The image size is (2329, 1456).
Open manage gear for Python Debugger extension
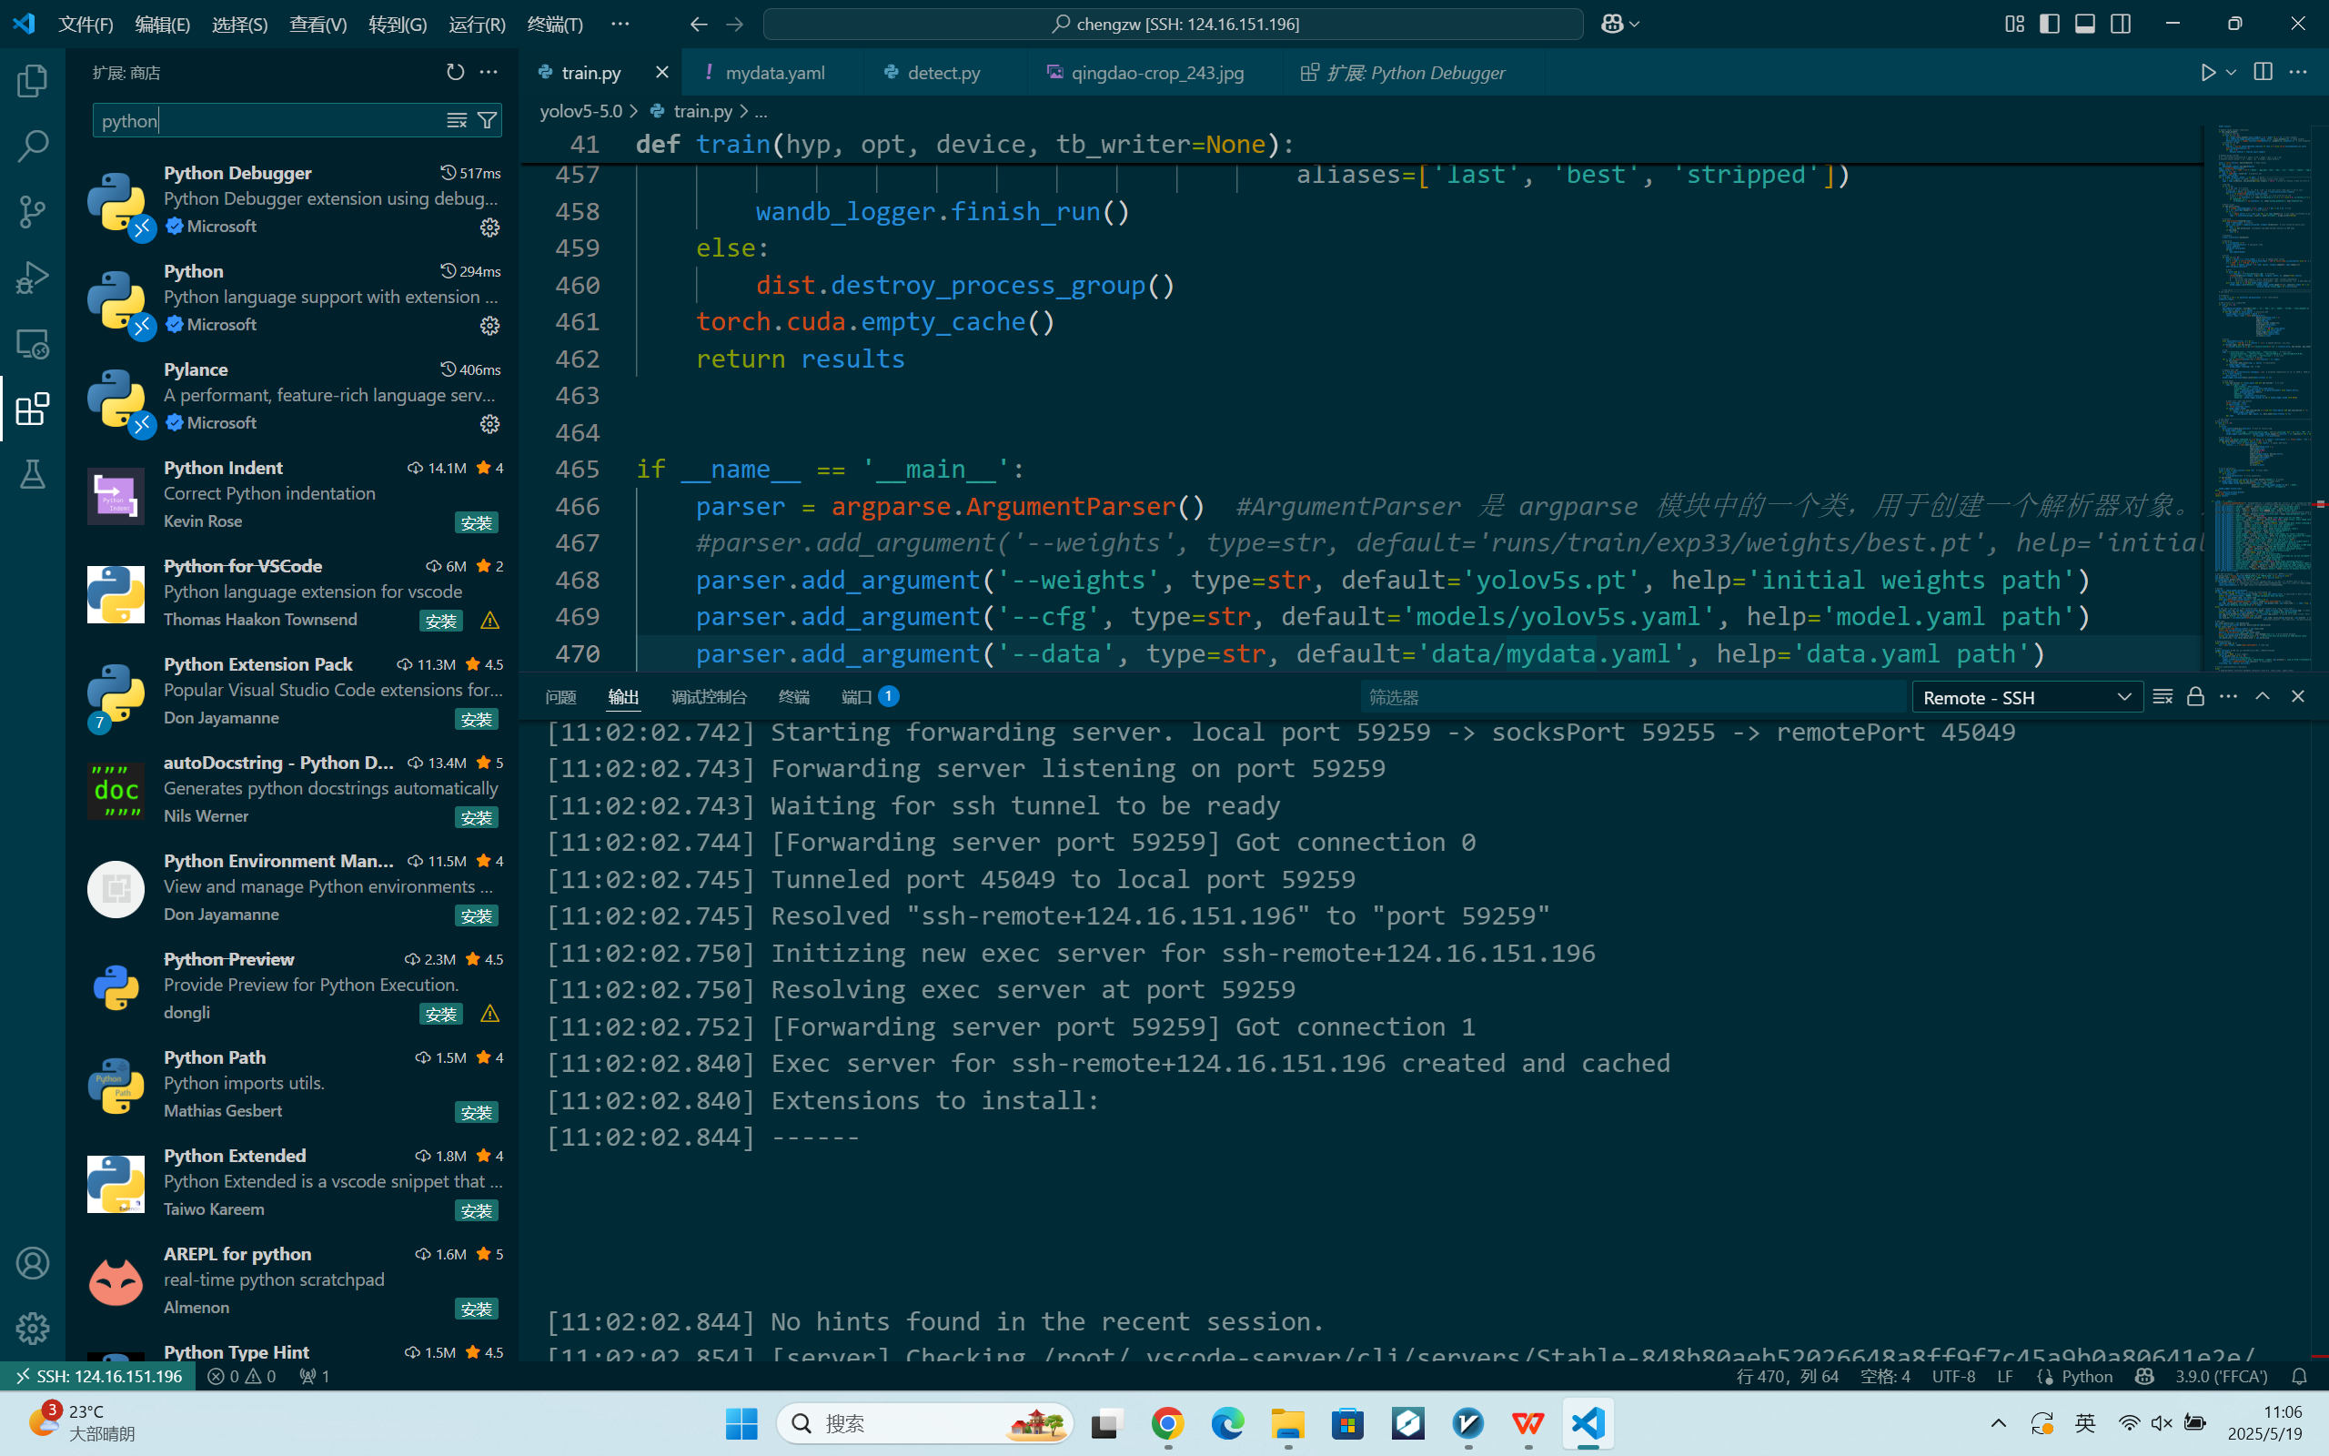point(489,227)
